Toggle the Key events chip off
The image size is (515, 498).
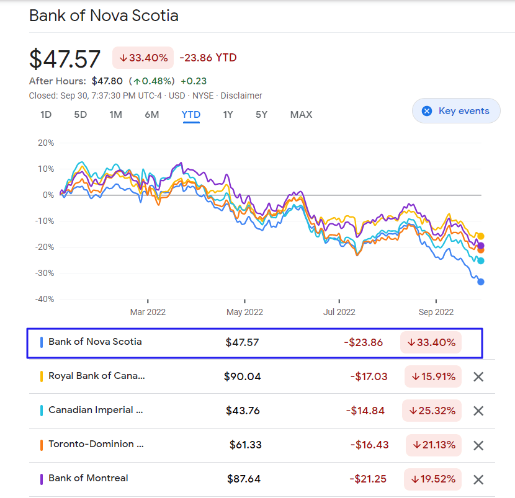pos(456,111)
